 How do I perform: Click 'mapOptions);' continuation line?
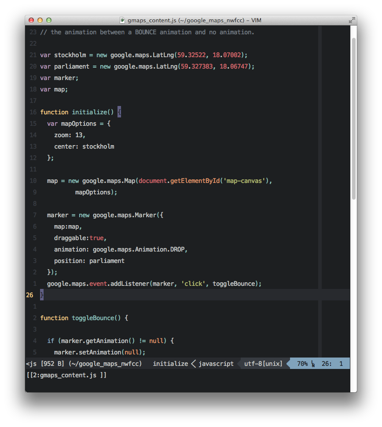click(x=96, y=192)
